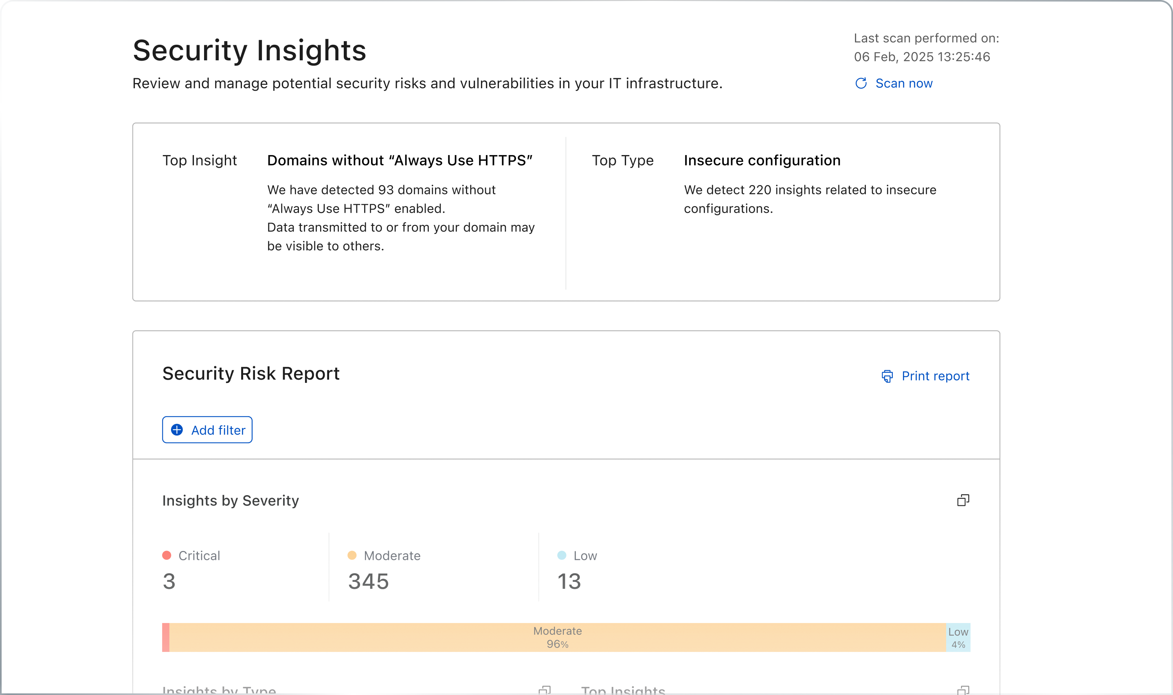This screenshot has height=695, width=1173.
Task: Select the Low 4% bar segment
Action: pyautogui.click(x=958, y=637)
